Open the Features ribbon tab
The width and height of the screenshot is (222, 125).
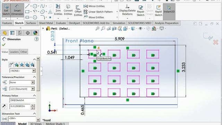7,23
